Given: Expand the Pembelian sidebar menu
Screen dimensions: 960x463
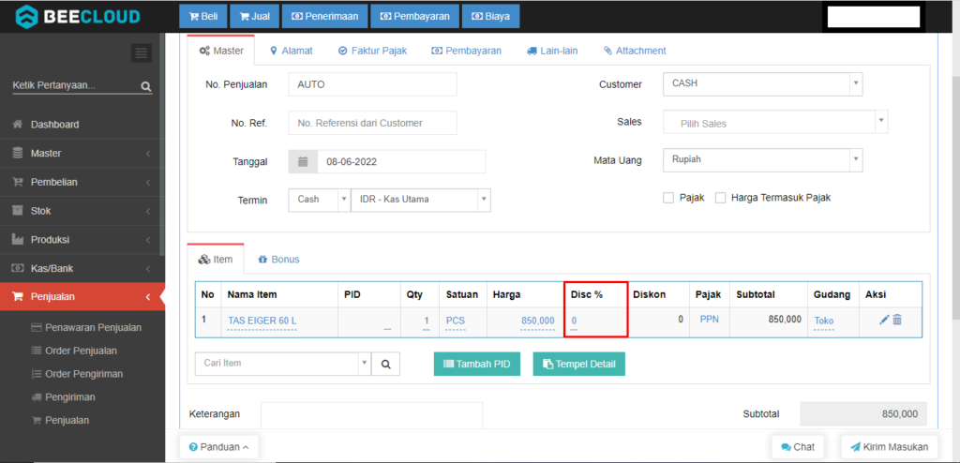Looking at the screenshot, I should click(x=82, y=182).
